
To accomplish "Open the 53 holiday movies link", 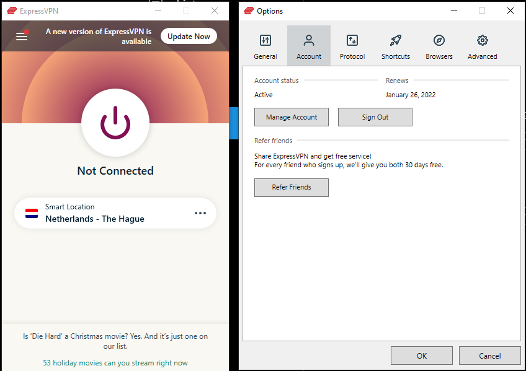I will tap(115, 362).
